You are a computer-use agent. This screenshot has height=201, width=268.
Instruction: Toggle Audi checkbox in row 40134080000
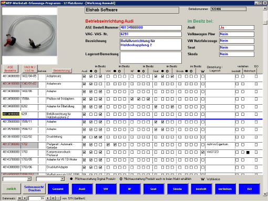pyautogui.click(x=84, y=76)
